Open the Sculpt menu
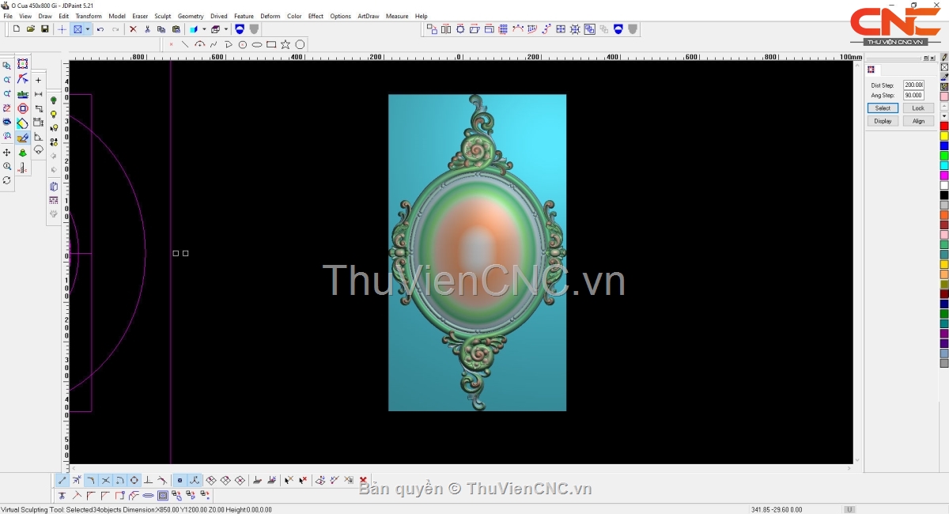 (163, 16)
